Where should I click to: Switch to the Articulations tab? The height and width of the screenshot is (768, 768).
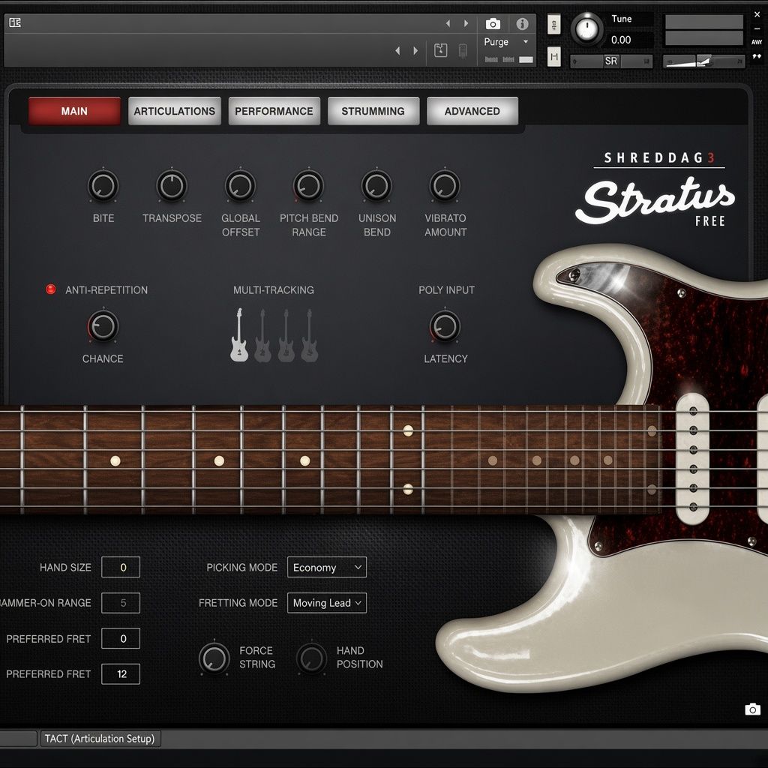pos(174,111)
